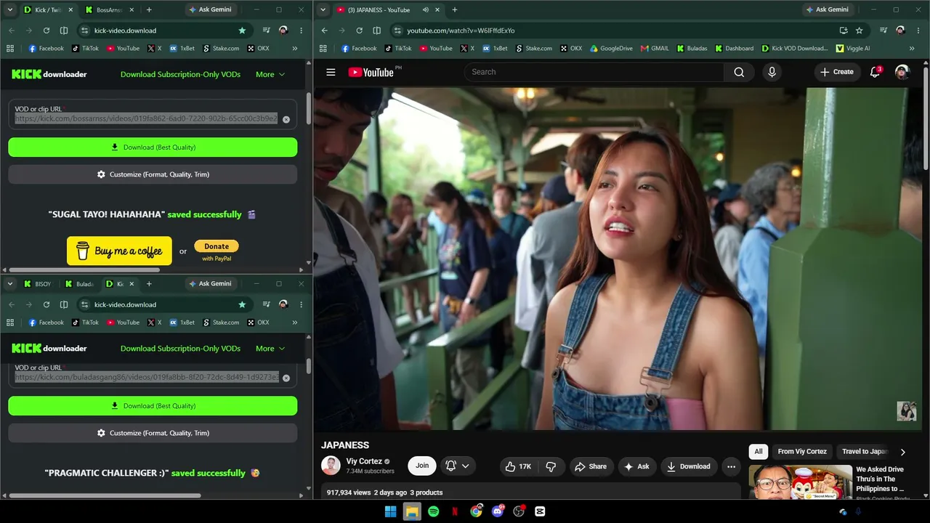The image size is (930, 523).
Task: Open tab search dropdown in YouTube window
Action: click(324, 10)
